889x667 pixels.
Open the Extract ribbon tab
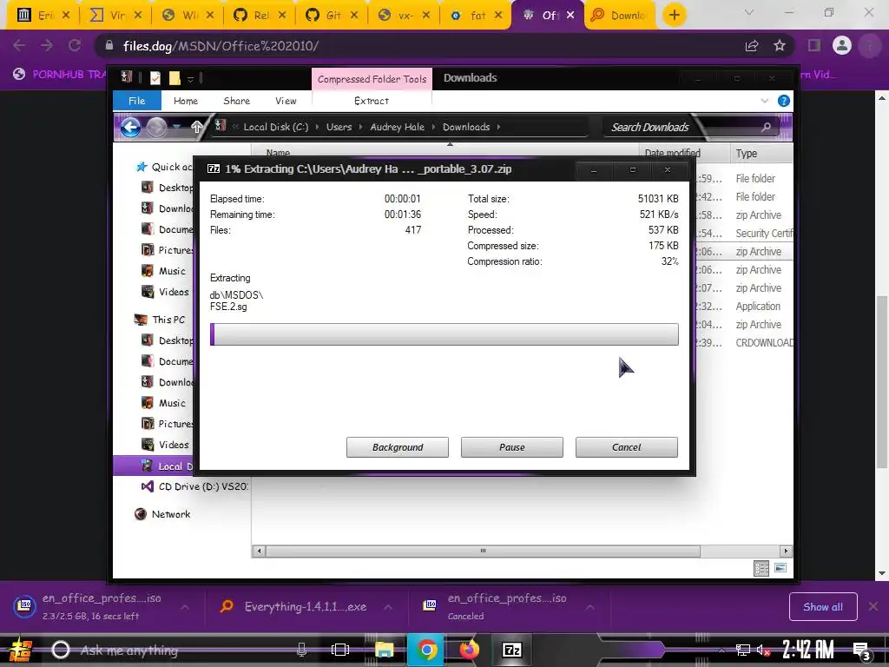tap(372, 101)
